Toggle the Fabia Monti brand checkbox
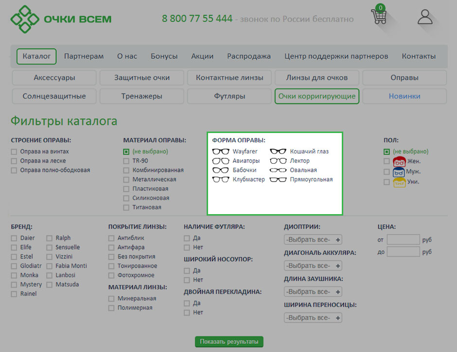Image resolution: width=457 pixels, height=352 pixels. 50,266
